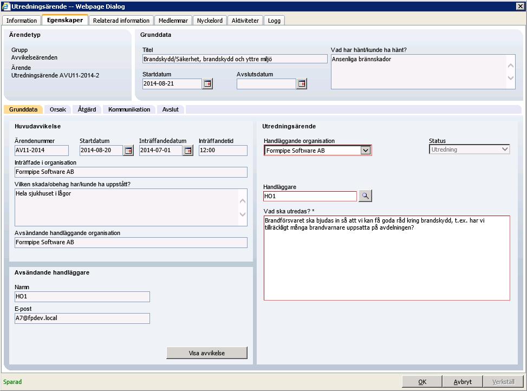This screenshot has width=527, height=391.
Task: Click the Sparad status text
Action: [12, 382]
